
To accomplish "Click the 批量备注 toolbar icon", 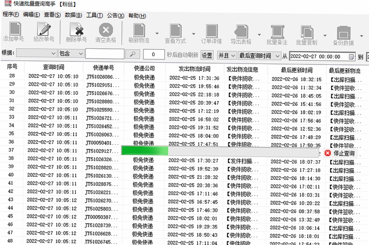I will pos(278,32).
